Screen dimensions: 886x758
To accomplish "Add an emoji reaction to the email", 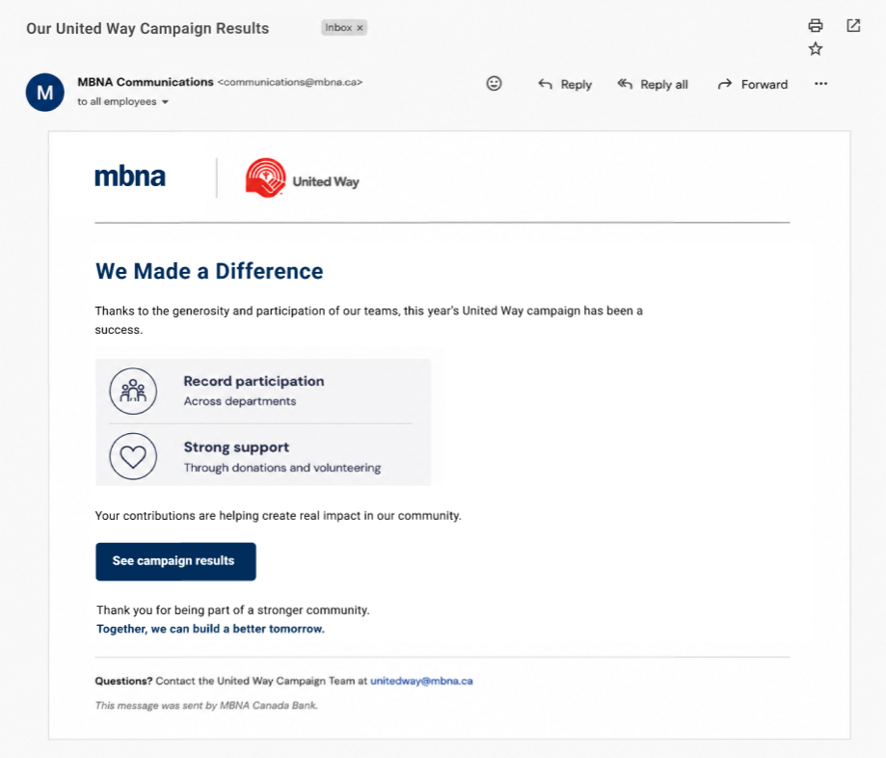I will (494, 84).
